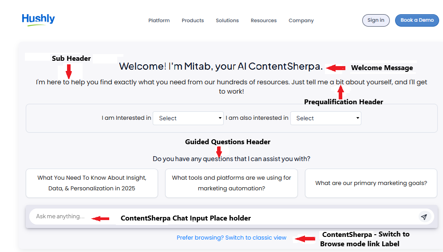Click the Hushly logo
This screenshot has width=443, height=252.
(39, 20)
